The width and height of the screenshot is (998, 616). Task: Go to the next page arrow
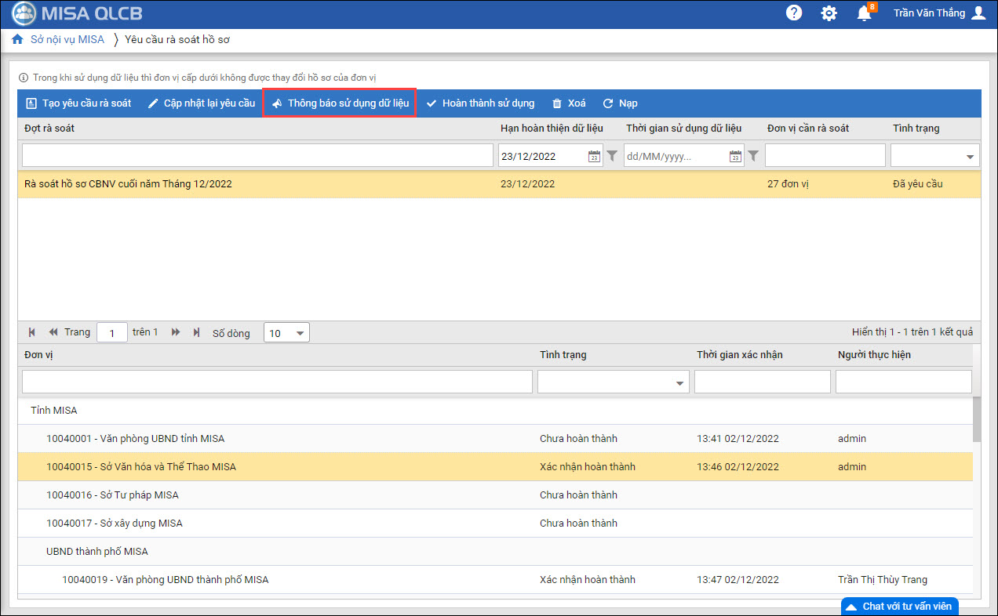pyautogui.click(x=176, y=332)
